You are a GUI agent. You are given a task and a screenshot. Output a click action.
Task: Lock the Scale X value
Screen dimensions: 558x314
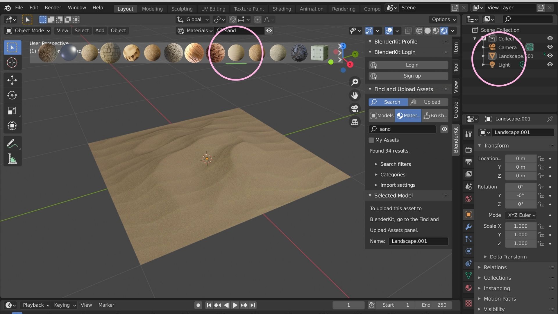pos(541,226)
